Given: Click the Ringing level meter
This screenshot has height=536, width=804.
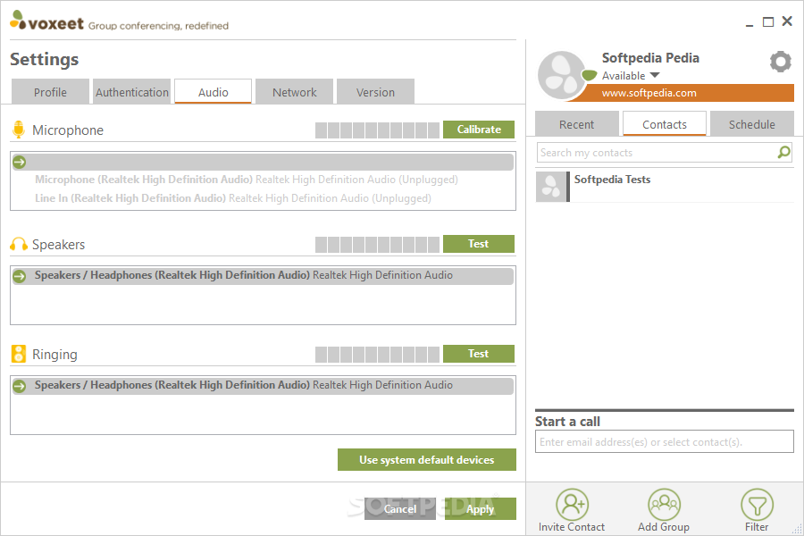Looking at the screenshot, I should (x=377, y=355).
